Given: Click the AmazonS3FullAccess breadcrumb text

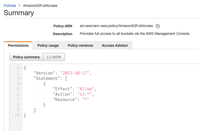Looking at the screenshot, I should 40,6.
